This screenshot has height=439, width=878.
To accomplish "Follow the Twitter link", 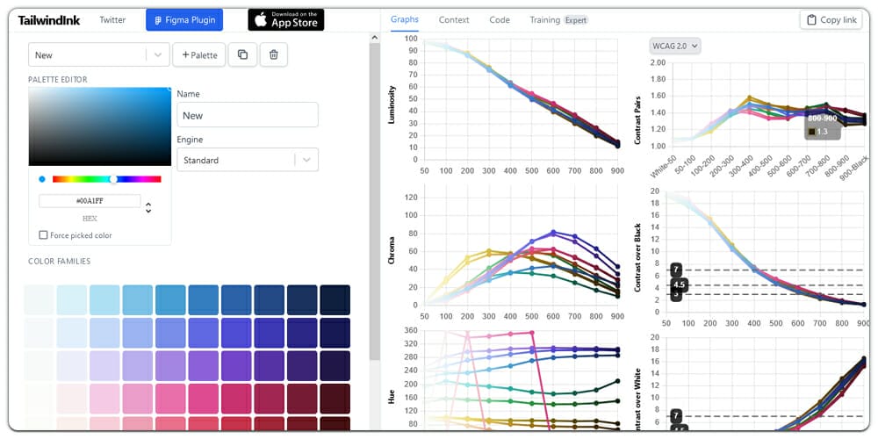I will click(112, 20).
